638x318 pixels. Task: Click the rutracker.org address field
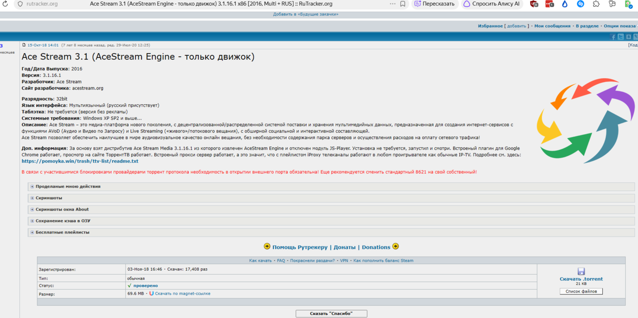[42, 4]
